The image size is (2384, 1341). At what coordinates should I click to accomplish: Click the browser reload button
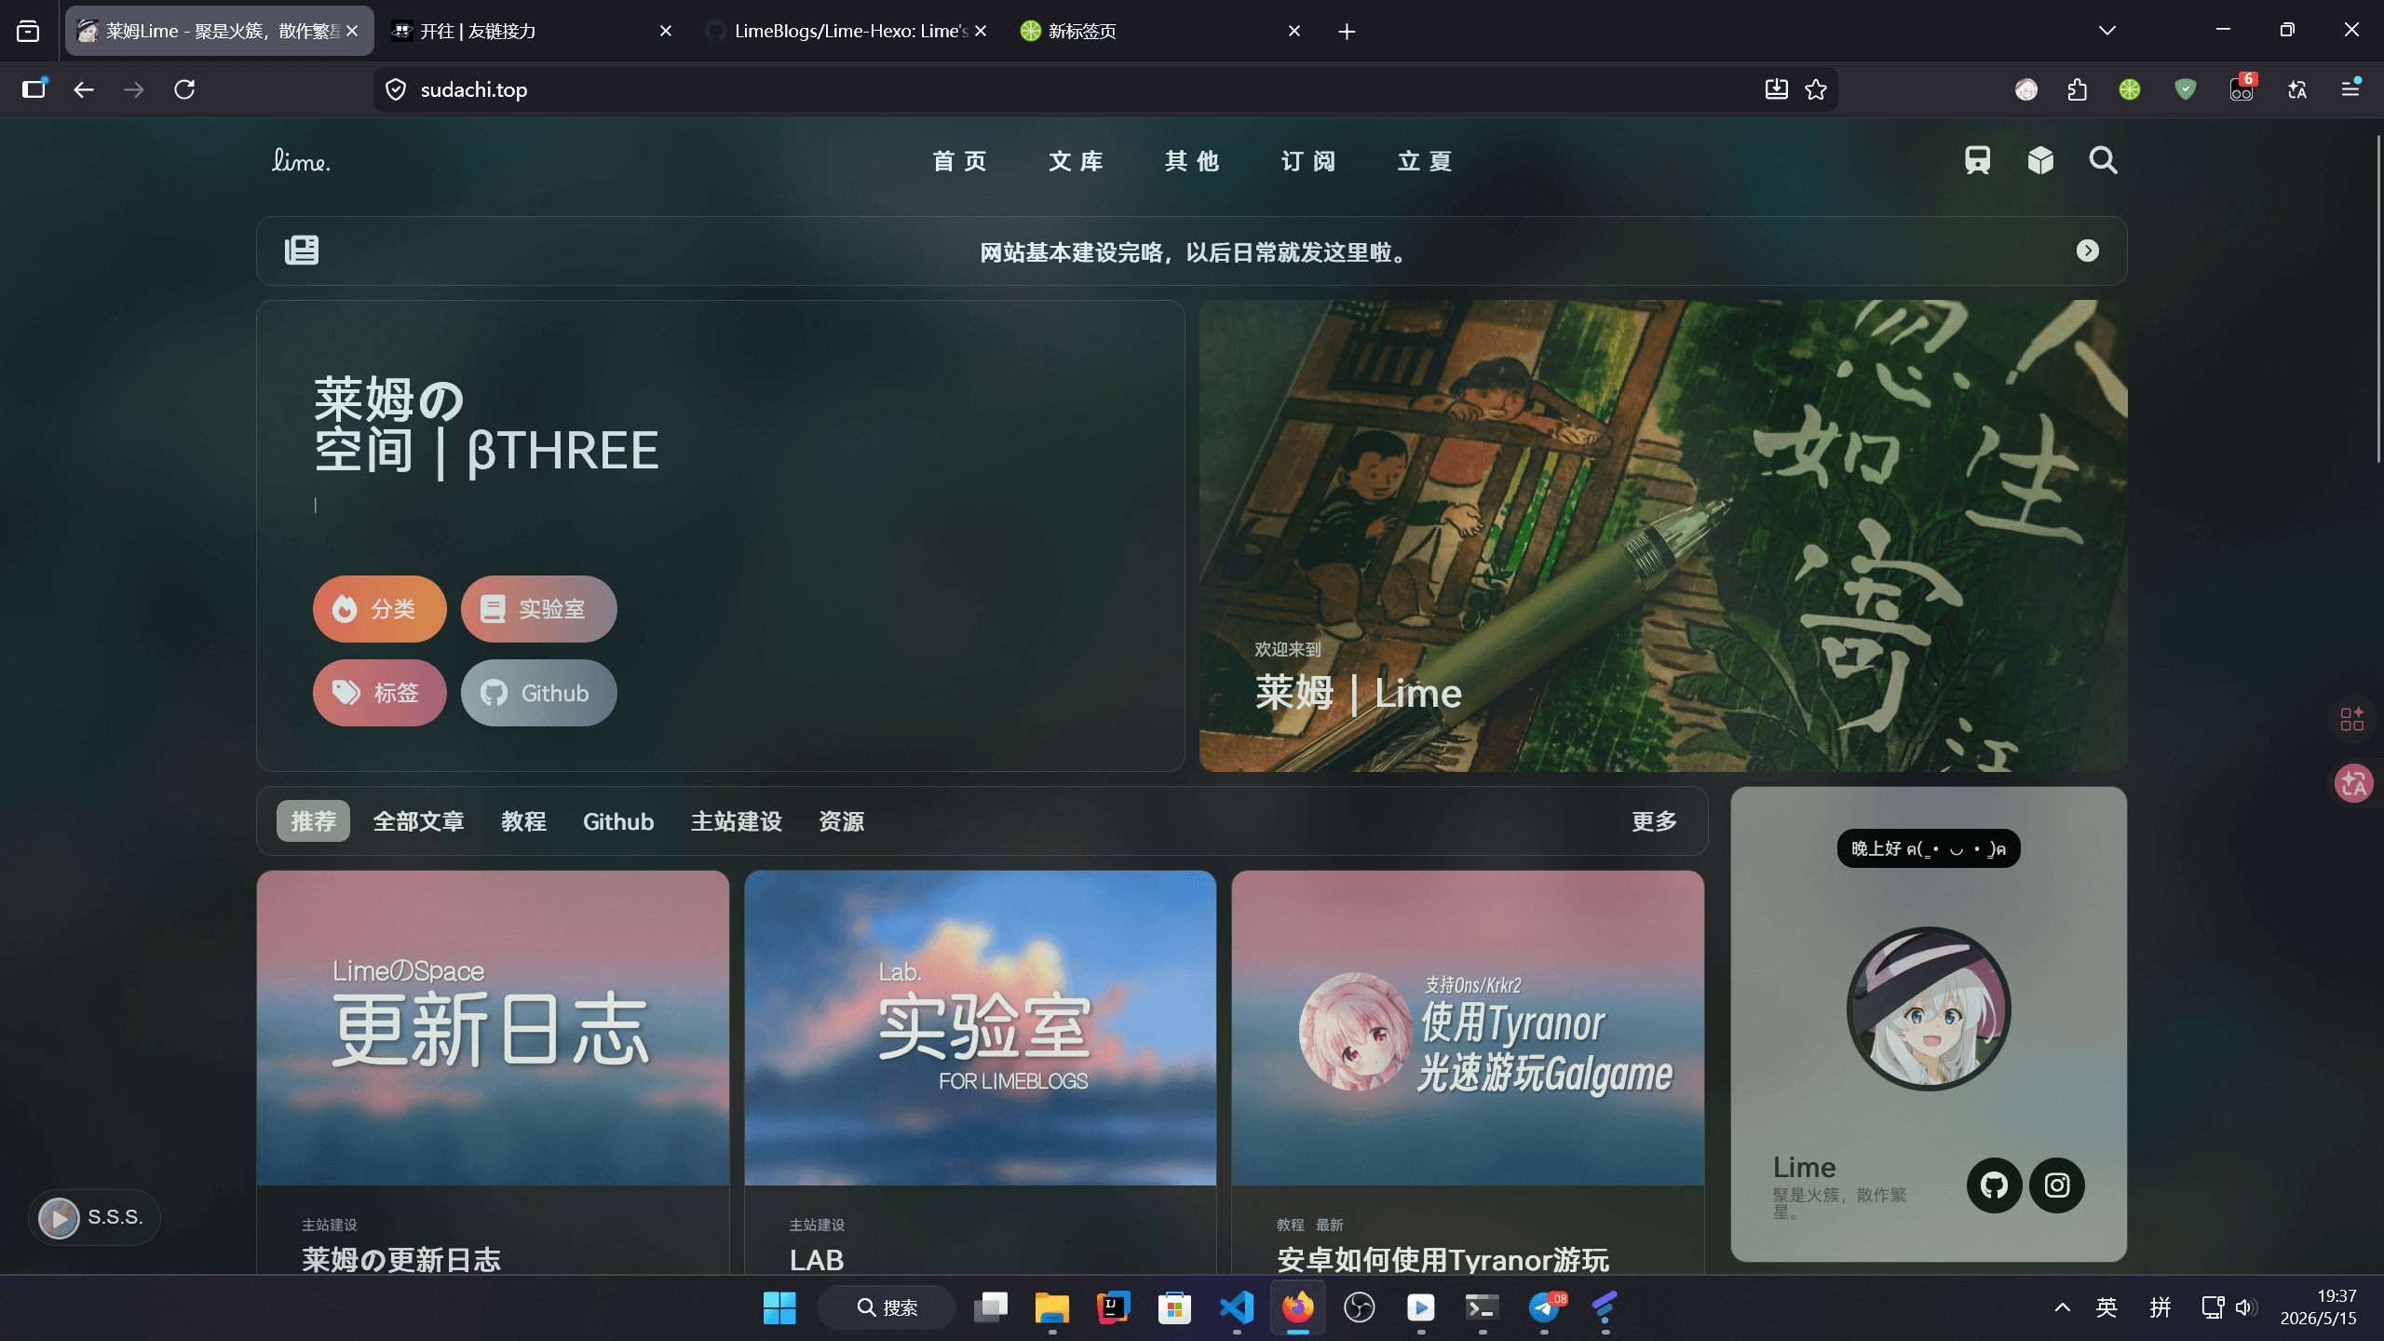[x=184, y=89]
